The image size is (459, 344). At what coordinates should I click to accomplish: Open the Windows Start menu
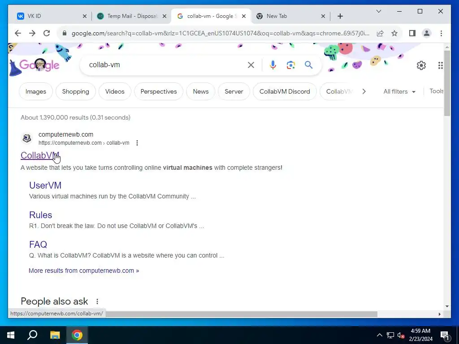pyautogui.click(x=11, y=335)
